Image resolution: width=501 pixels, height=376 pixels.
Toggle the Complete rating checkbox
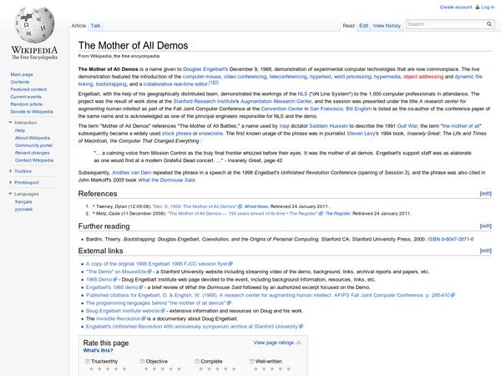197,361
